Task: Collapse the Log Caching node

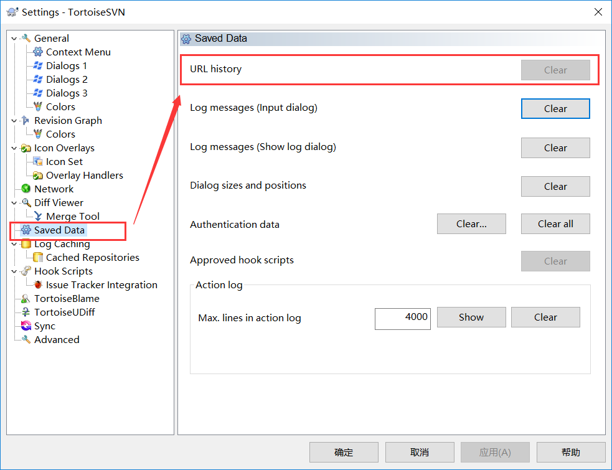Action: click(14, 245)
